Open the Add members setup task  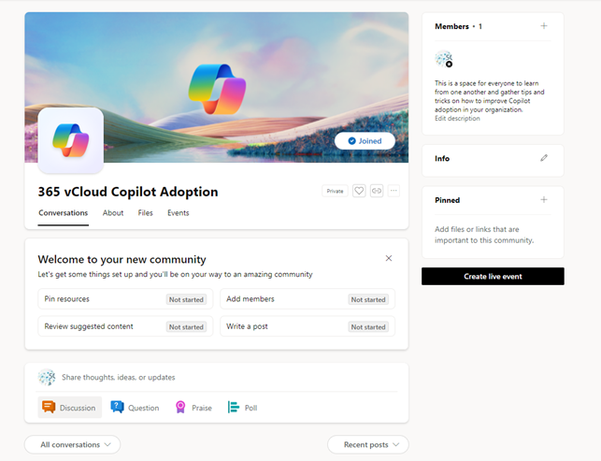pyautogui.click(x=308, y=299)
